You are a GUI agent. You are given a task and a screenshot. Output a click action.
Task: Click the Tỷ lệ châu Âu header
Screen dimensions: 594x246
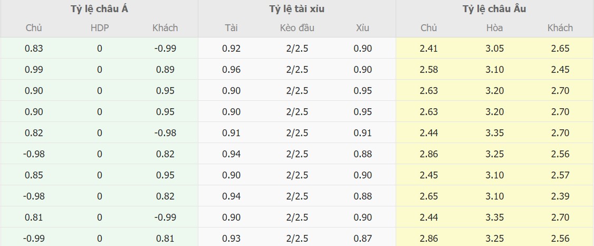[494, 9]
